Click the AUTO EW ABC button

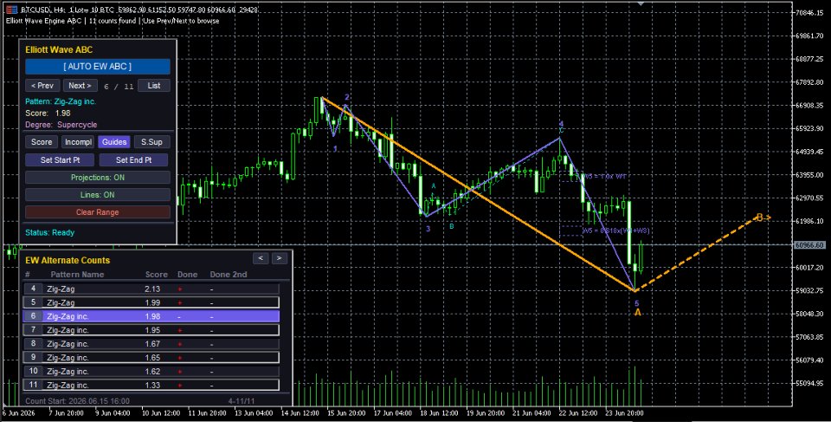point(98,67)
